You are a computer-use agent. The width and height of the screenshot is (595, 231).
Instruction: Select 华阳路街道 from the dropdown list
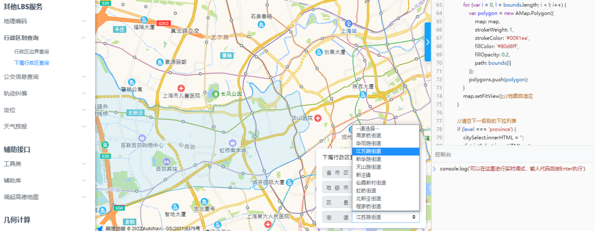(386, 143)
